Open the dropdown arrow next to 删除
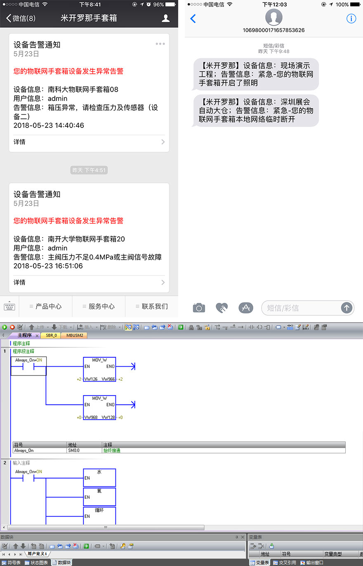 click(x=120, y=327)
